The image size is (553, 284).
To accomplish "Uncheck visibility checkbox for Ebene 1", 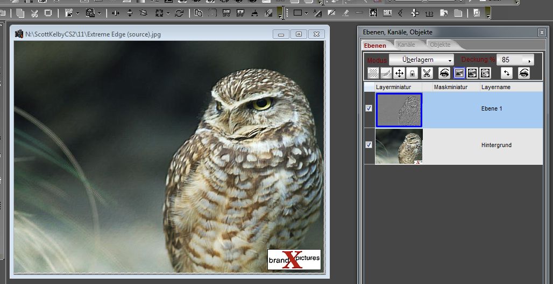I will (x=368, y=108).
